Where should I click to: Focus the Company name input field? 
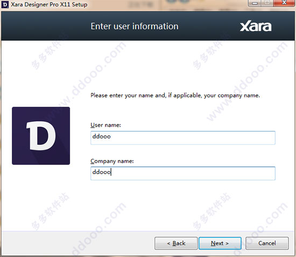(183, 173)
